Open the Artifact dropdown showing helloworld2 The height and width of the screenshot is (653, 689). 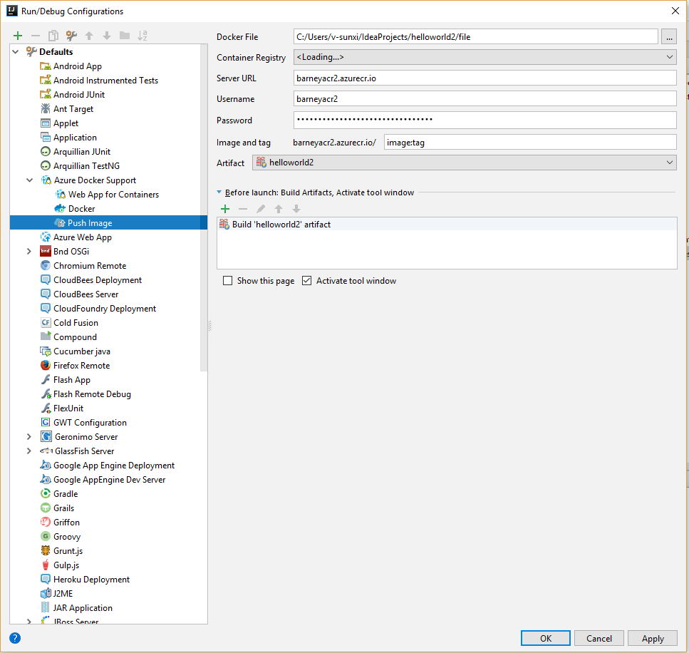tap(668, 163)
